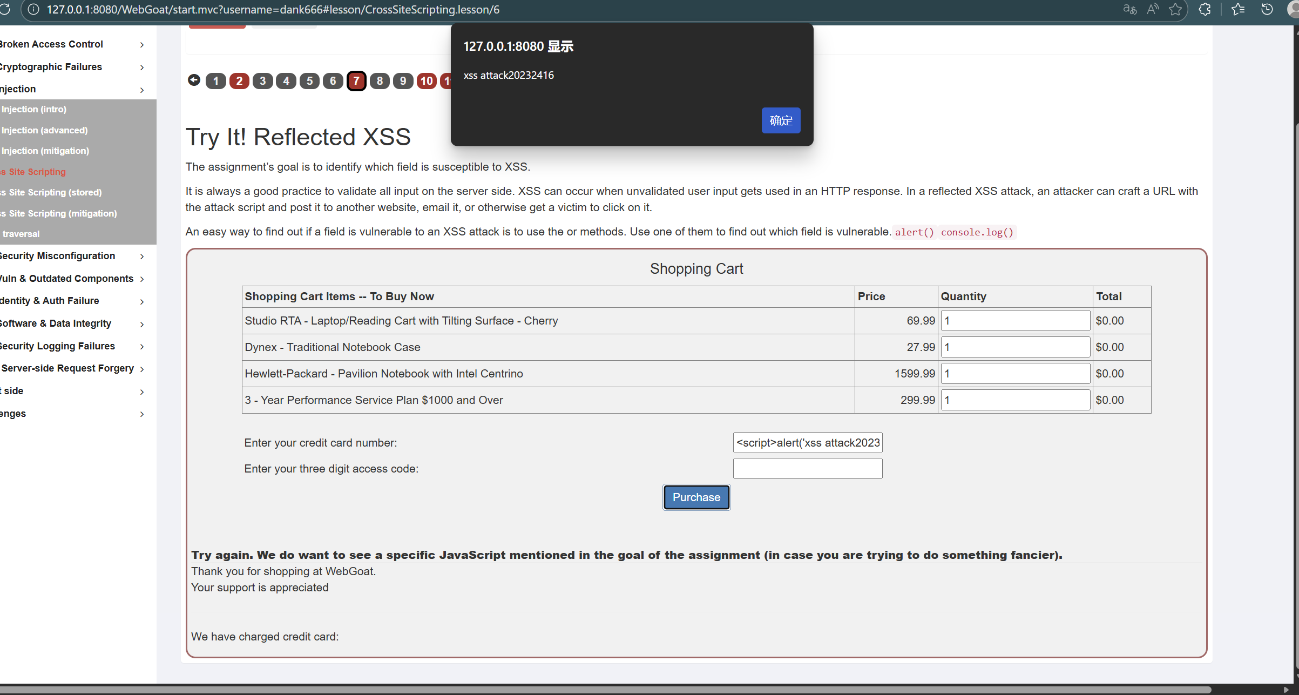The width and height of the screenshot is (1299, 695).
Task: Click the Purchase button
Action: click(x=696, y=497)
